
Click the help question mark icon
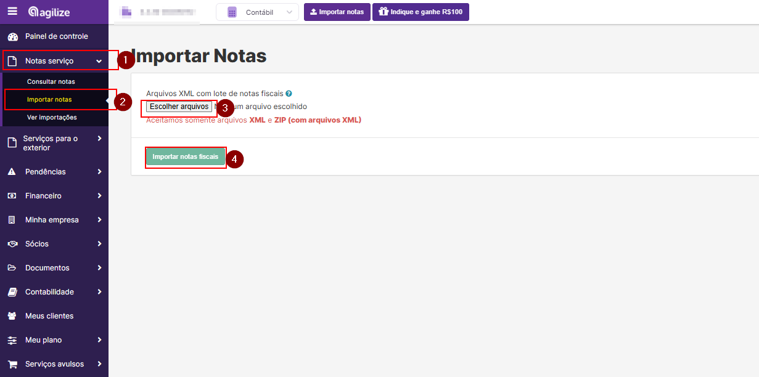click(289, 94)
